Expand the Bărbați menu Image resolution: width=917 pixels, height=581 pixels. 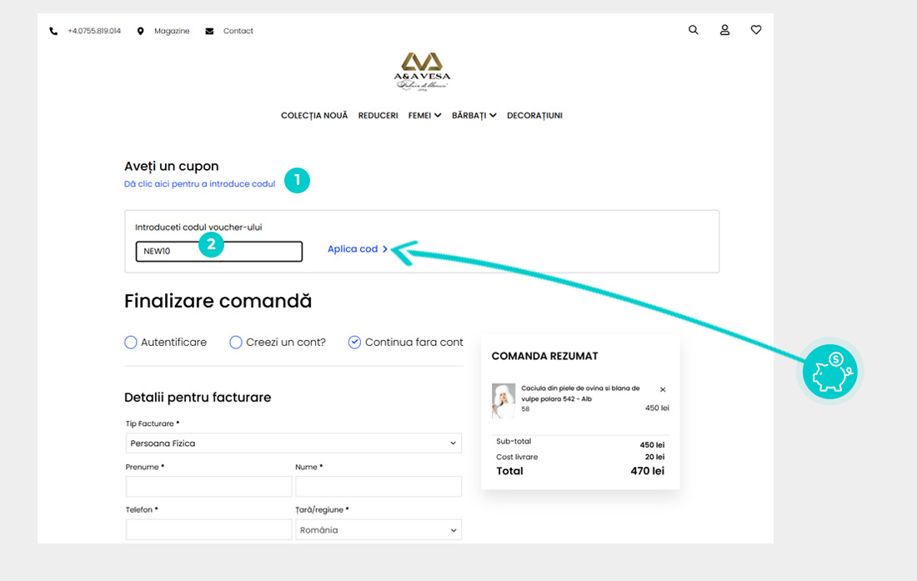pyautogui.click(x=474, y=116)
